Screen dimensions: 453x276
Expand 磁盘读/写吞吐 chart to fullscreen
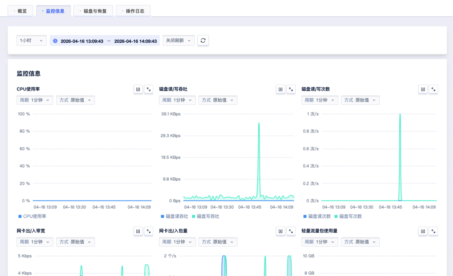tap(291, 89)
